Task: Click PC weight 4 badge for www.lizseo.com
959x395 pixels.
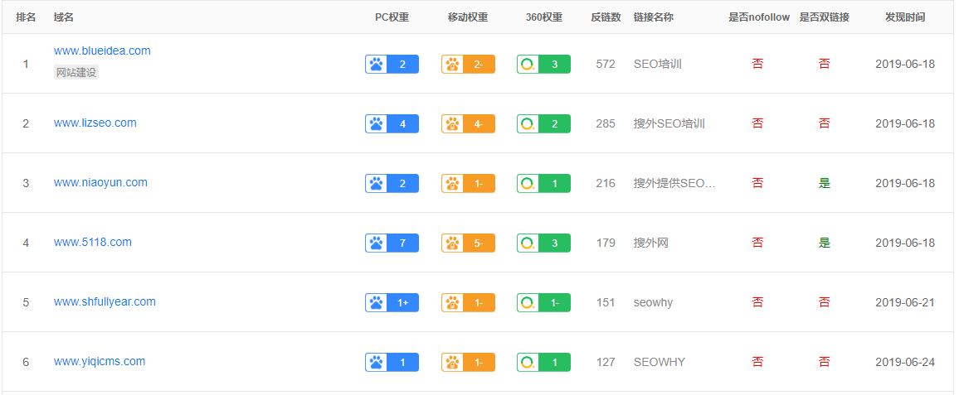Action: [x=392, y=124]
